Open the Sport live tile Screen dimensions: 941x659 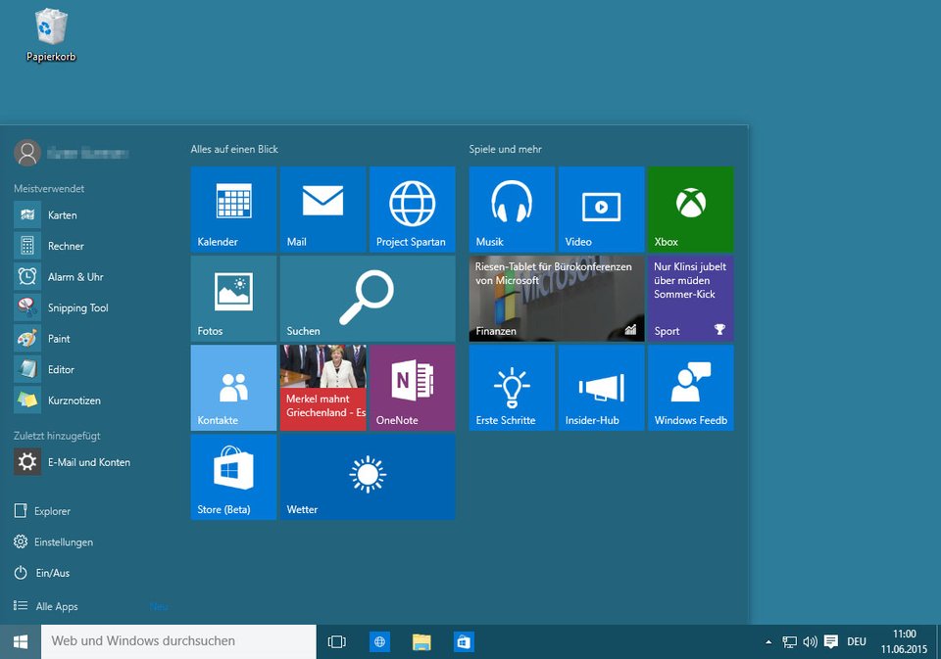point(691,299)
